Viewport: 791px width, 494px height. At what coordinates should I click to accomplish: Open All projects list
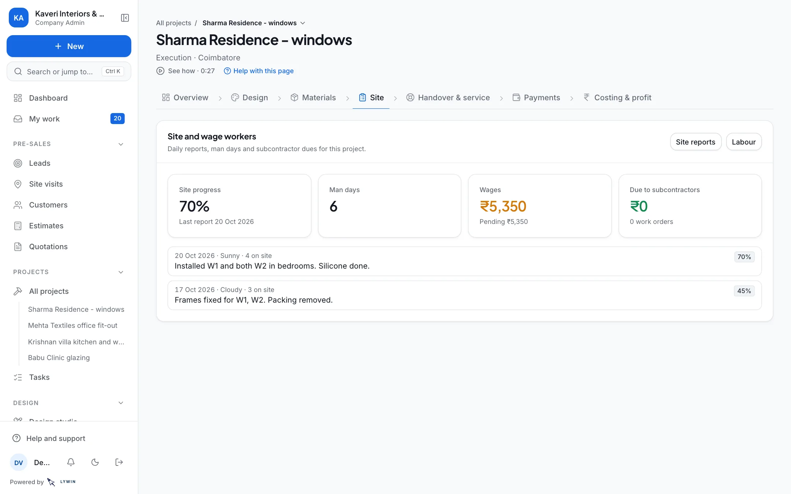coord(69,291)
